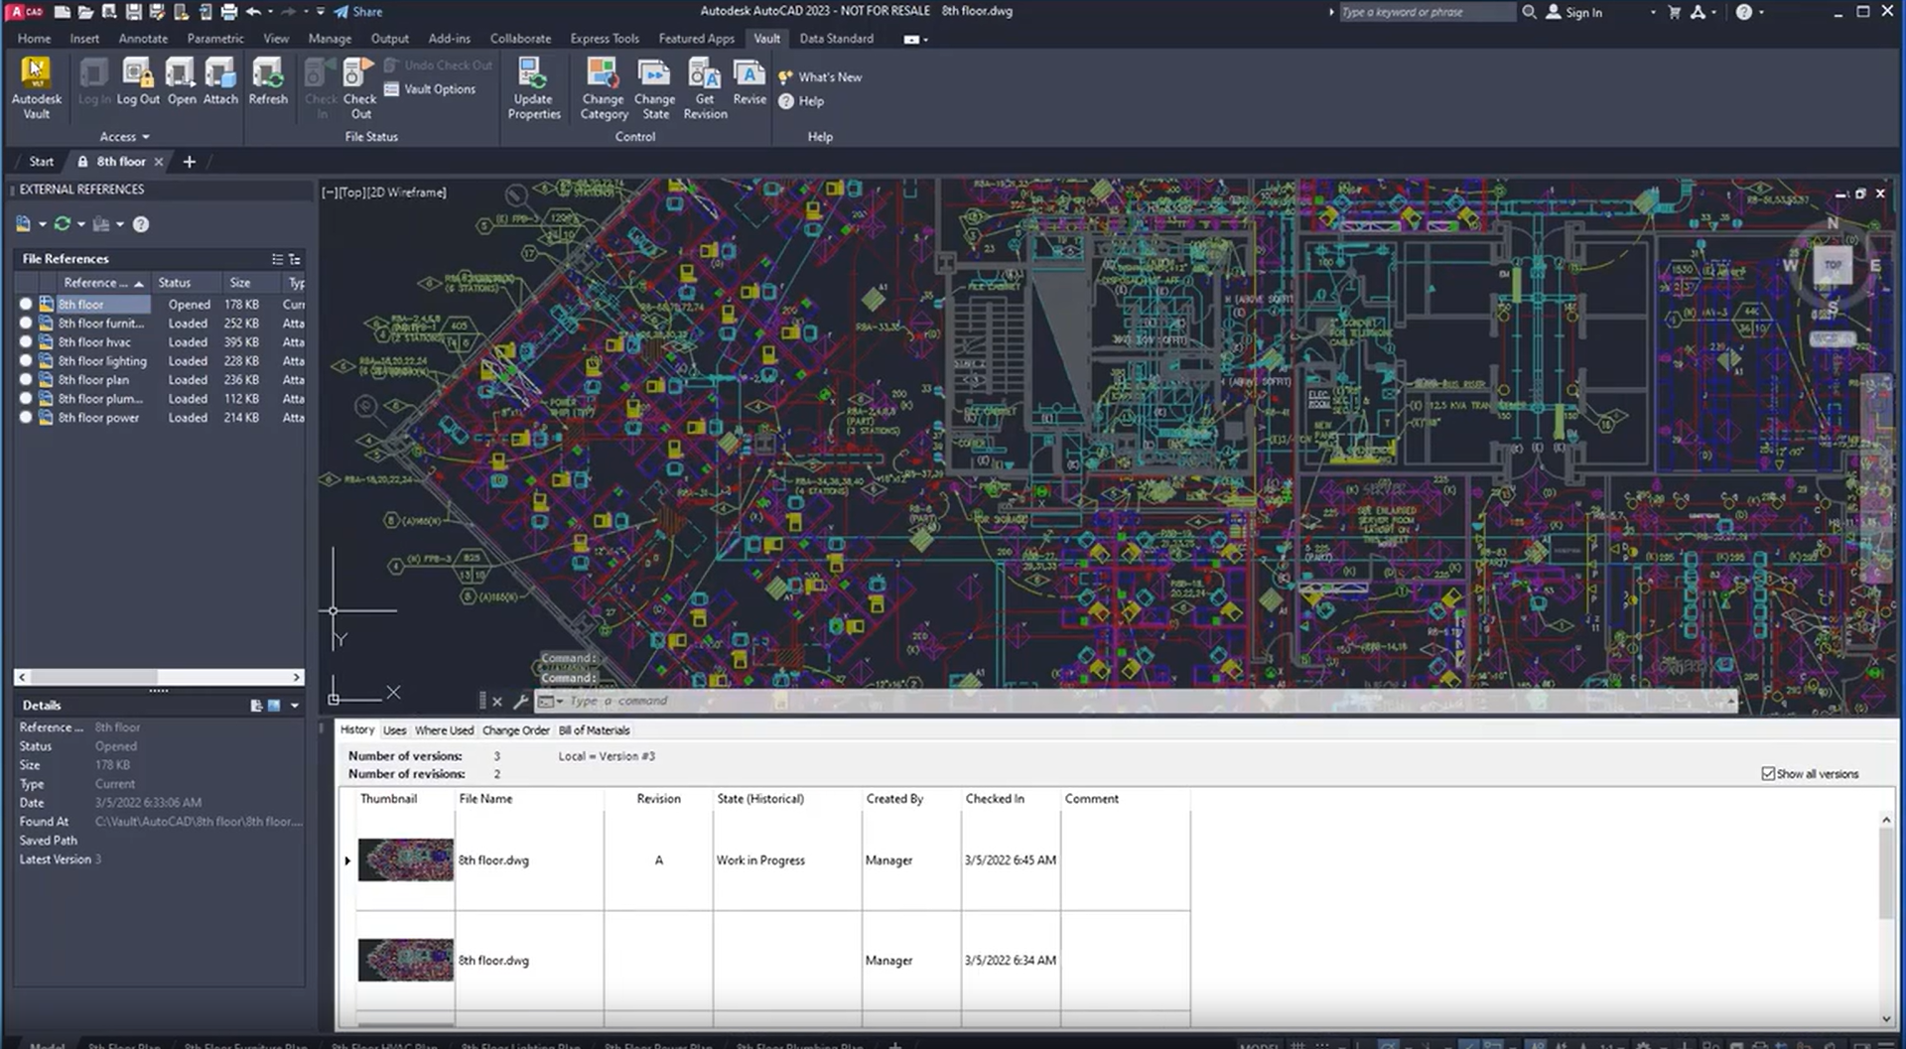The height and width of the screenshot is (1049, 1906).
Task: Open the Bill of Materials tab
Action: (x=594, y=730)
